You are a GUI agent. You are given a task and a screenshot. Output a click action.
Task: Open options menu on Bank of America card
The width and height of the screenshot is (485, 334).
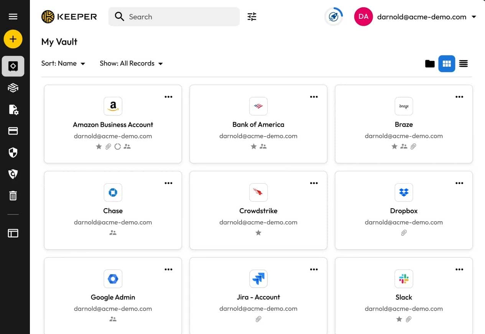point(314,97)
